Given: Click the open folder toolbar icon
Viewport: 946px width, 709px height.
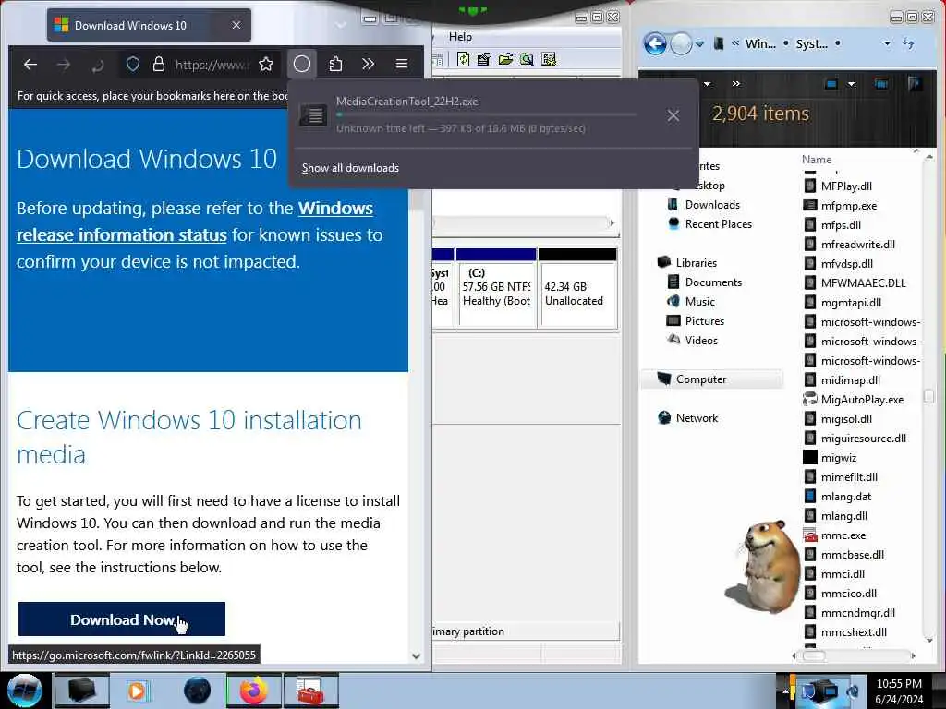Looking at the screenshot, I should [505, 59].
